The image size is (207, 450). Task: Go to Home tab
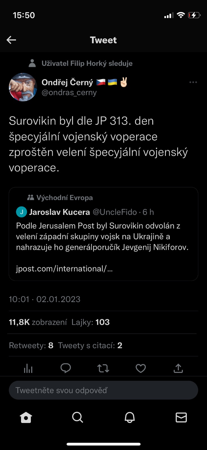pyautogui.click(x=26, y=417)
